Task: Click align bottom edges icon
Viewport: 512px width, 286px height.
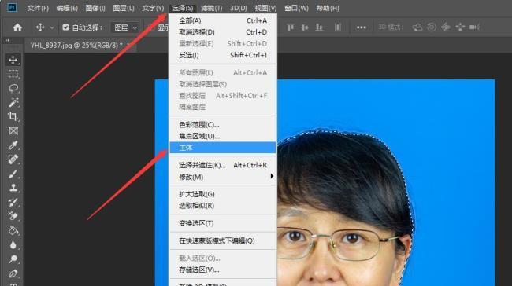Action: pyautogui.click(x=319, y=27)
